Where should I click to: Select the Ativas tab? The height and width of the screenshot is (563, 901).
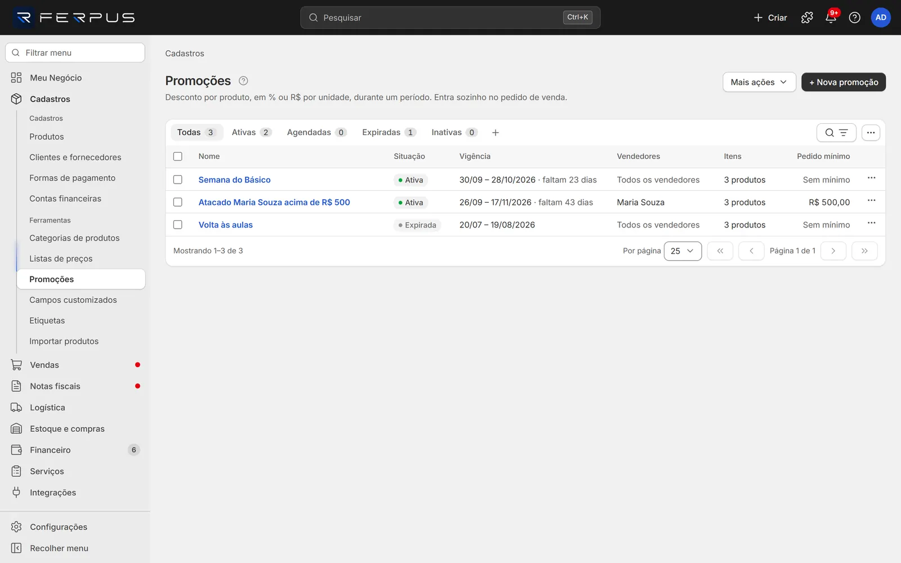click(251, 132)
